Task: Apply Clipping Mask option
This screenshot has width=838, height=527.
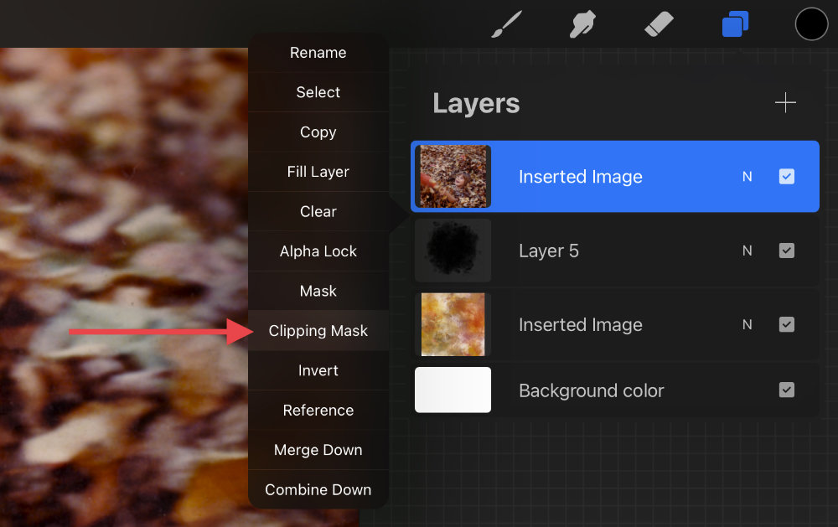Action: (x=318, y=330)
